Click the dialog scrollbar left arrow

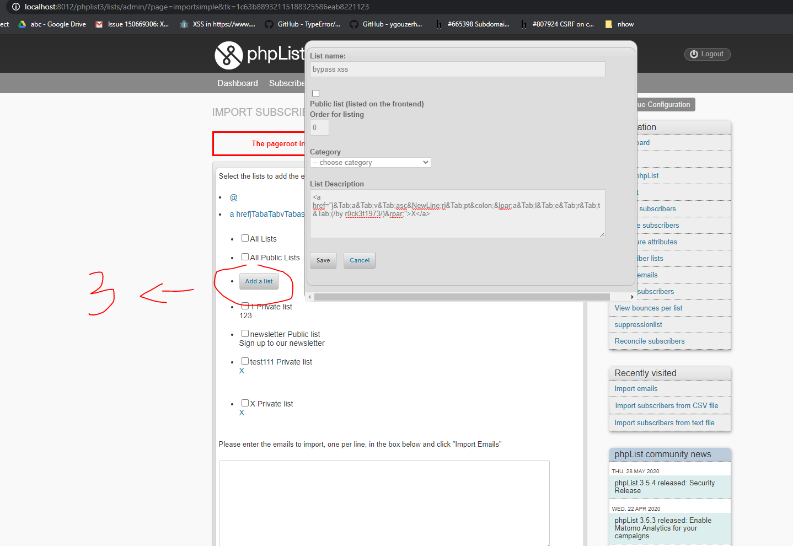tap(309, 297)
